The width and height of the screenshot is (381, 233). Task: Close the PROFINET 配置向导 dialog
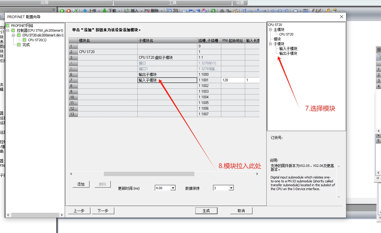point(342,17)
